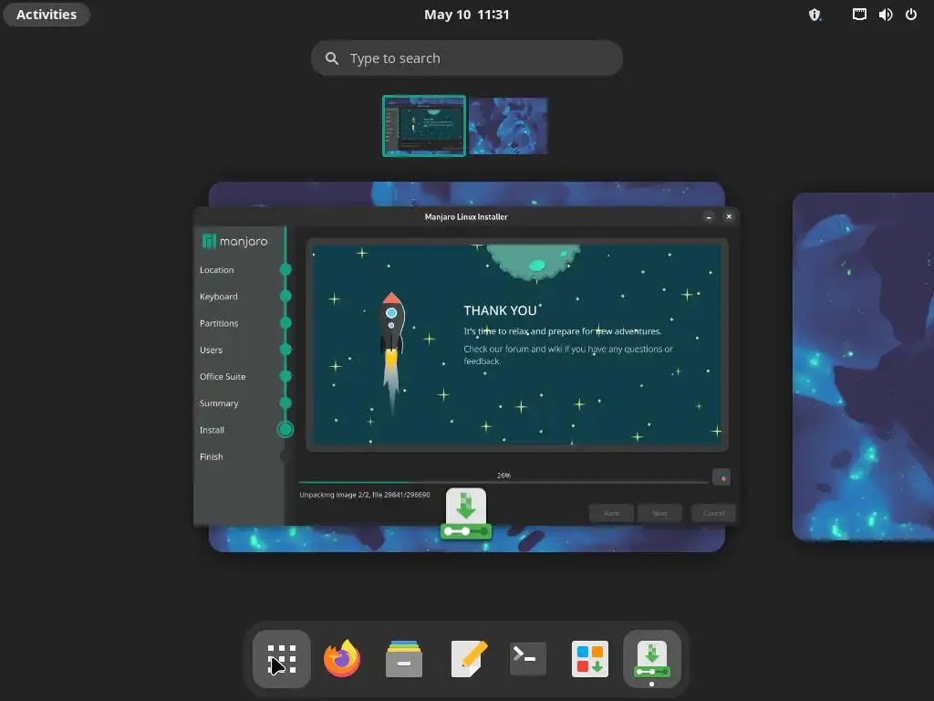This screenshot has height=701, width=934.
Task: Click the Keyboard step in installer sidebar
Action: point(219,297)
